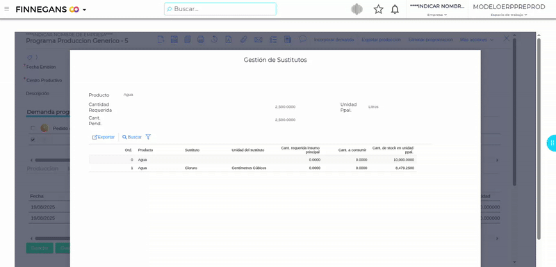Screen dimensions: 556x267
Task: Click the copy document icon in toolbar
Action: pyautogui.click(x=187, y=40)
